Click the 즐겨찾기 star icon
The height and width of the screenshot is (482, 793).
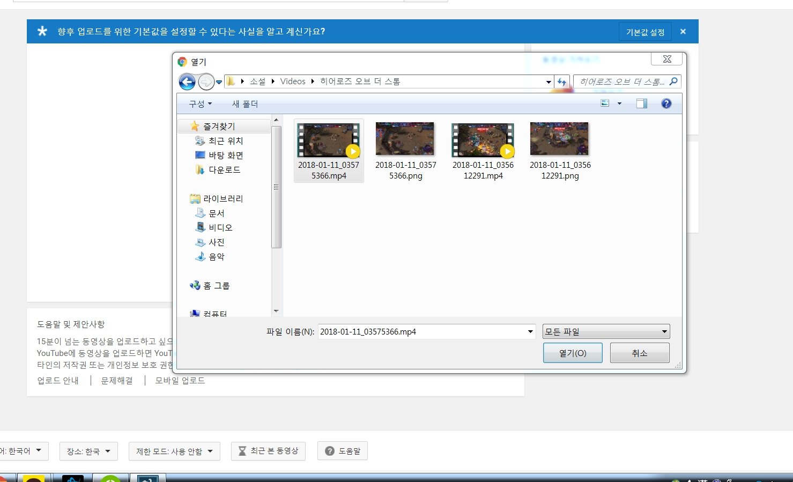(194, 126)
